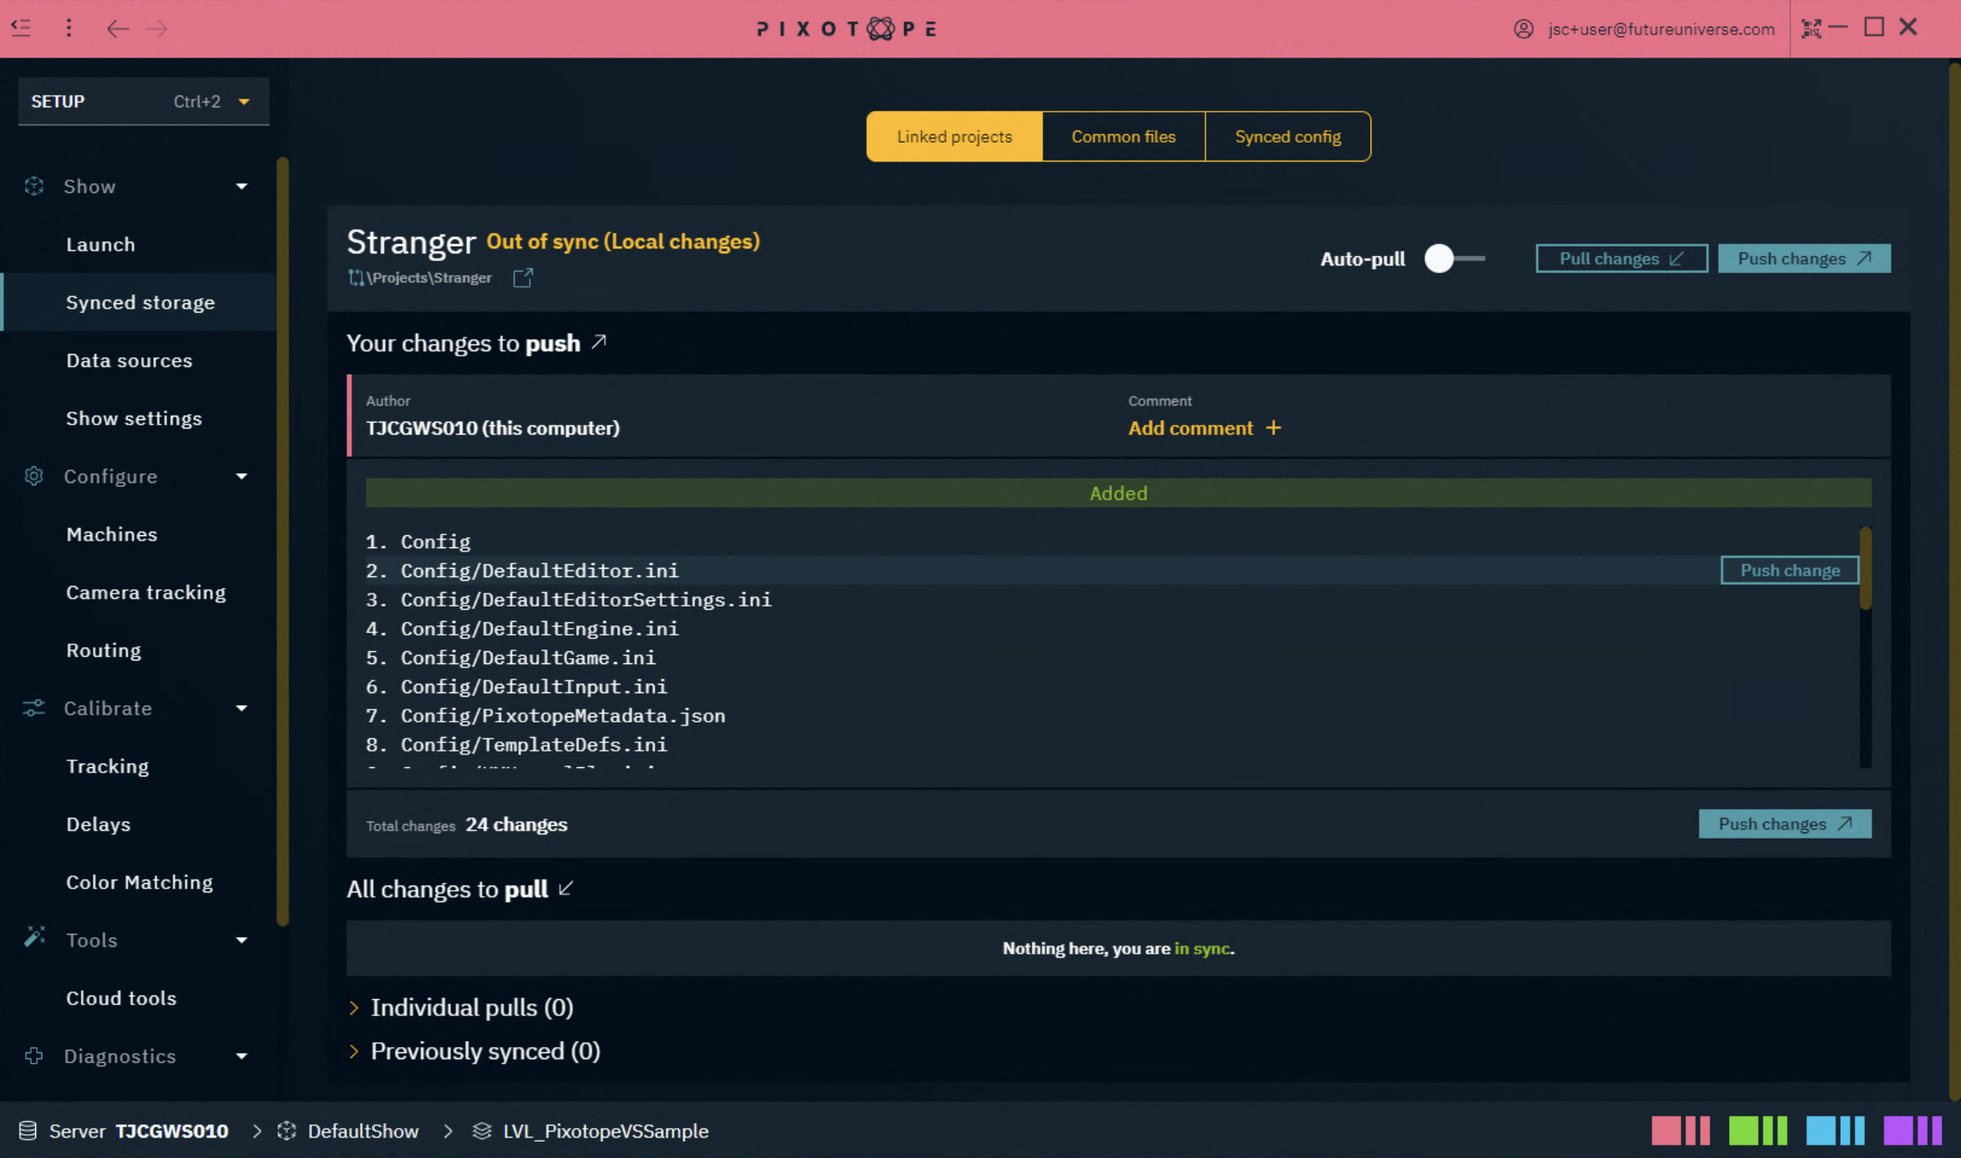The height and width of the screenshot is (1158, 1961).
Task: Go forward with the right arrow
Action: pos(156,28)
